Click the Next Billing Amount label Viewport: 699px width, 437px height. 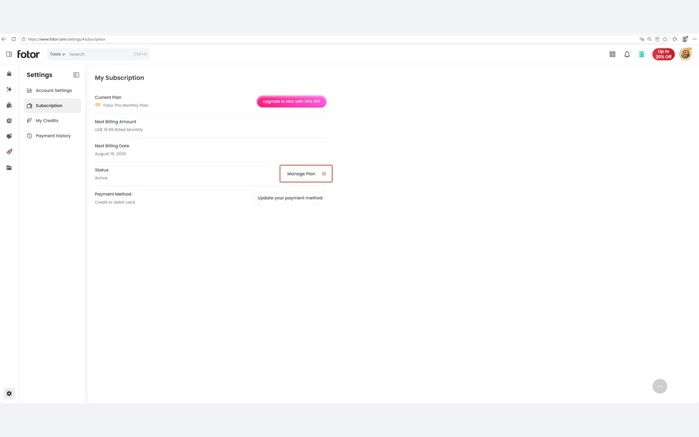115,122
